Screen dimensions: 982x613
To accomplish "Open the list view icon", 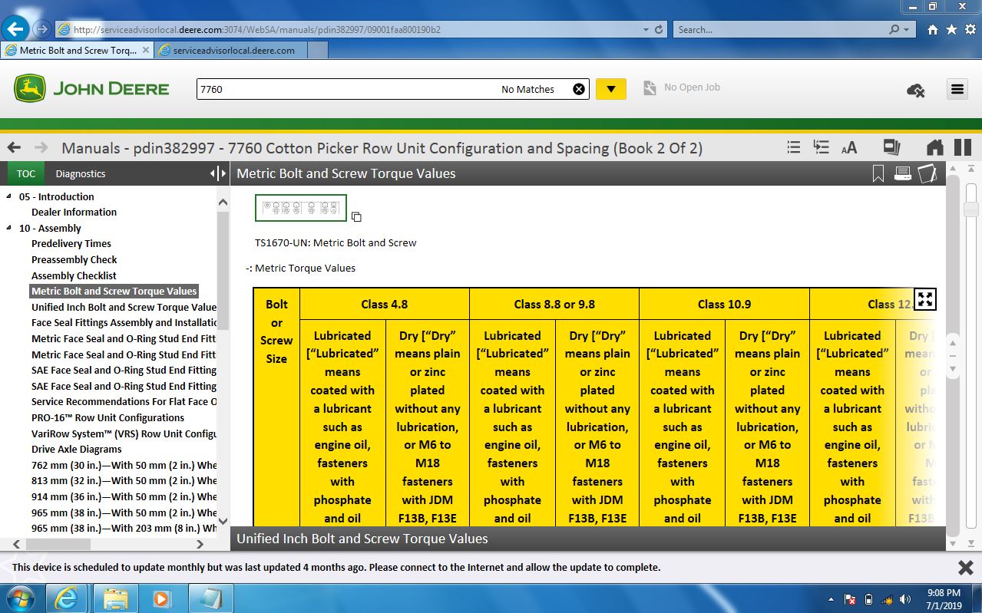I will [x=794, y=147].
